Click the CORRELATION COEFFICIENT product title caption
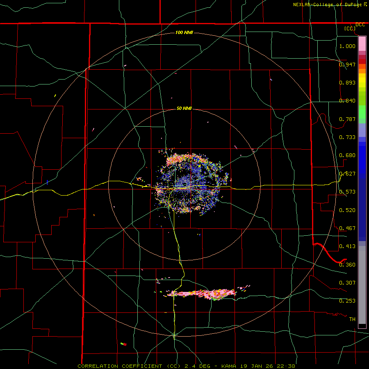 122,366
